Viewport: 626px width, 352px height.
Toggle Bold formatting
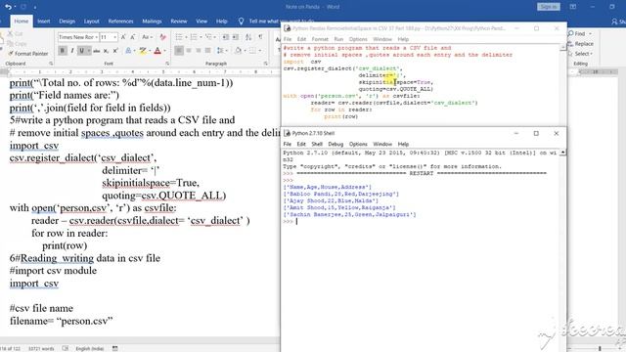click(x=63, y=51)
